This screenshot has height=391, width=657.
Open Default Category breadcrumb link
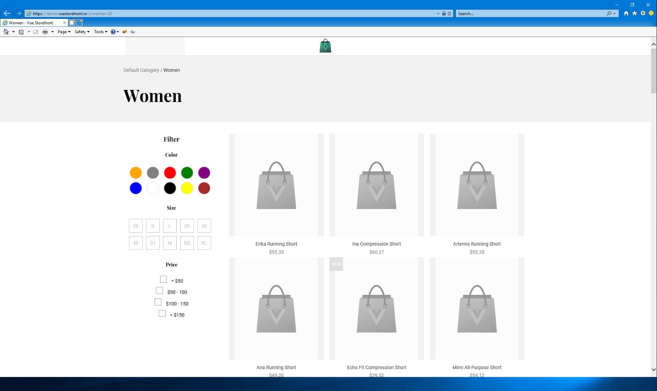click(141, 70)
